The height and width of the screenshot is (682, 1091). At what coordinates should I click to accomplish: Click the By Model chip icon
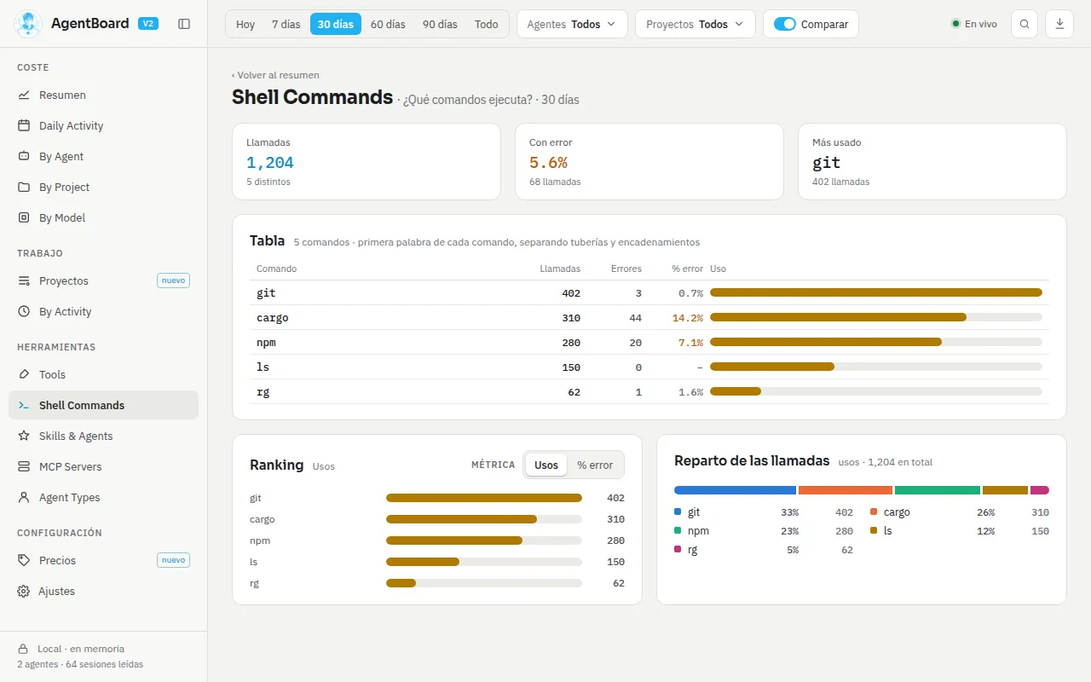click(24, 218)
